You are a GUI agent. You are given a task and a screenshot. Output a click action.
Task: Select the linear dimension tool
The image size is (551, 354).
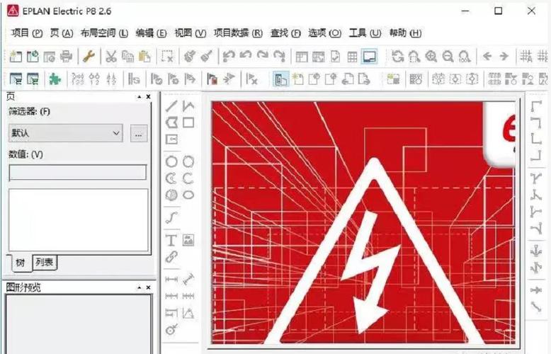point(171,279)
